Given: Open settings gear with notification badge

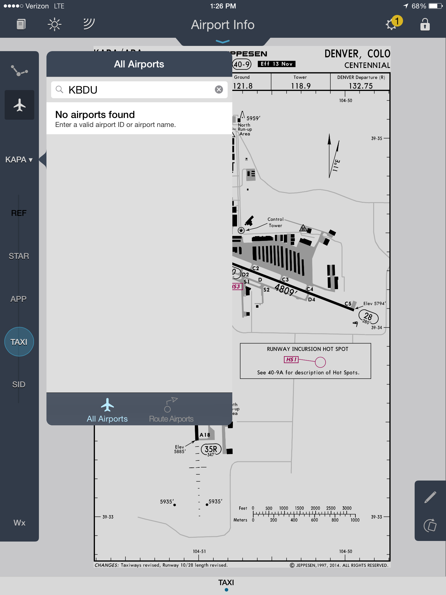Looking at the screenshot, I should pos(393,23).
